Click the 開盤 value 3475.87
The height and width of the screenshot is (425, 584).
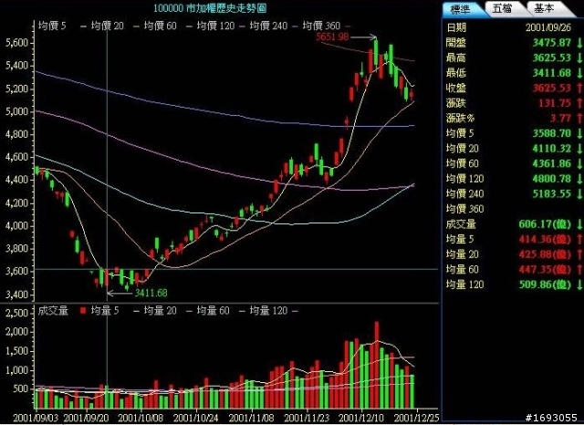(x=551, y=43)
